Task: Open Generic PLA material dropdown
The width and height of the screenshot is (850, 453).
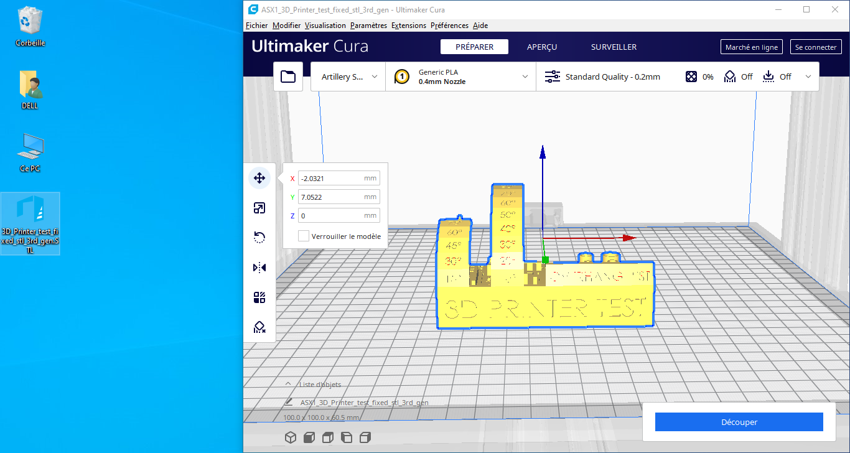Action: [x=461, y=77]
